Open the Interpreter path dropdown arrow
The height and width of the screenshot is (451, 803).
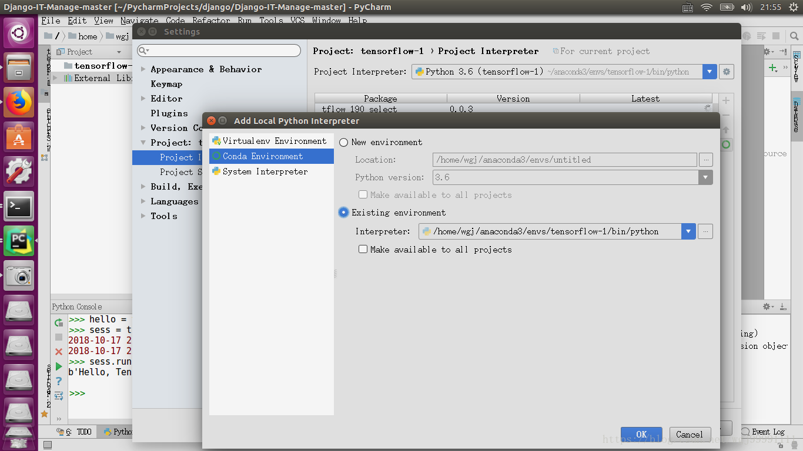688,231
